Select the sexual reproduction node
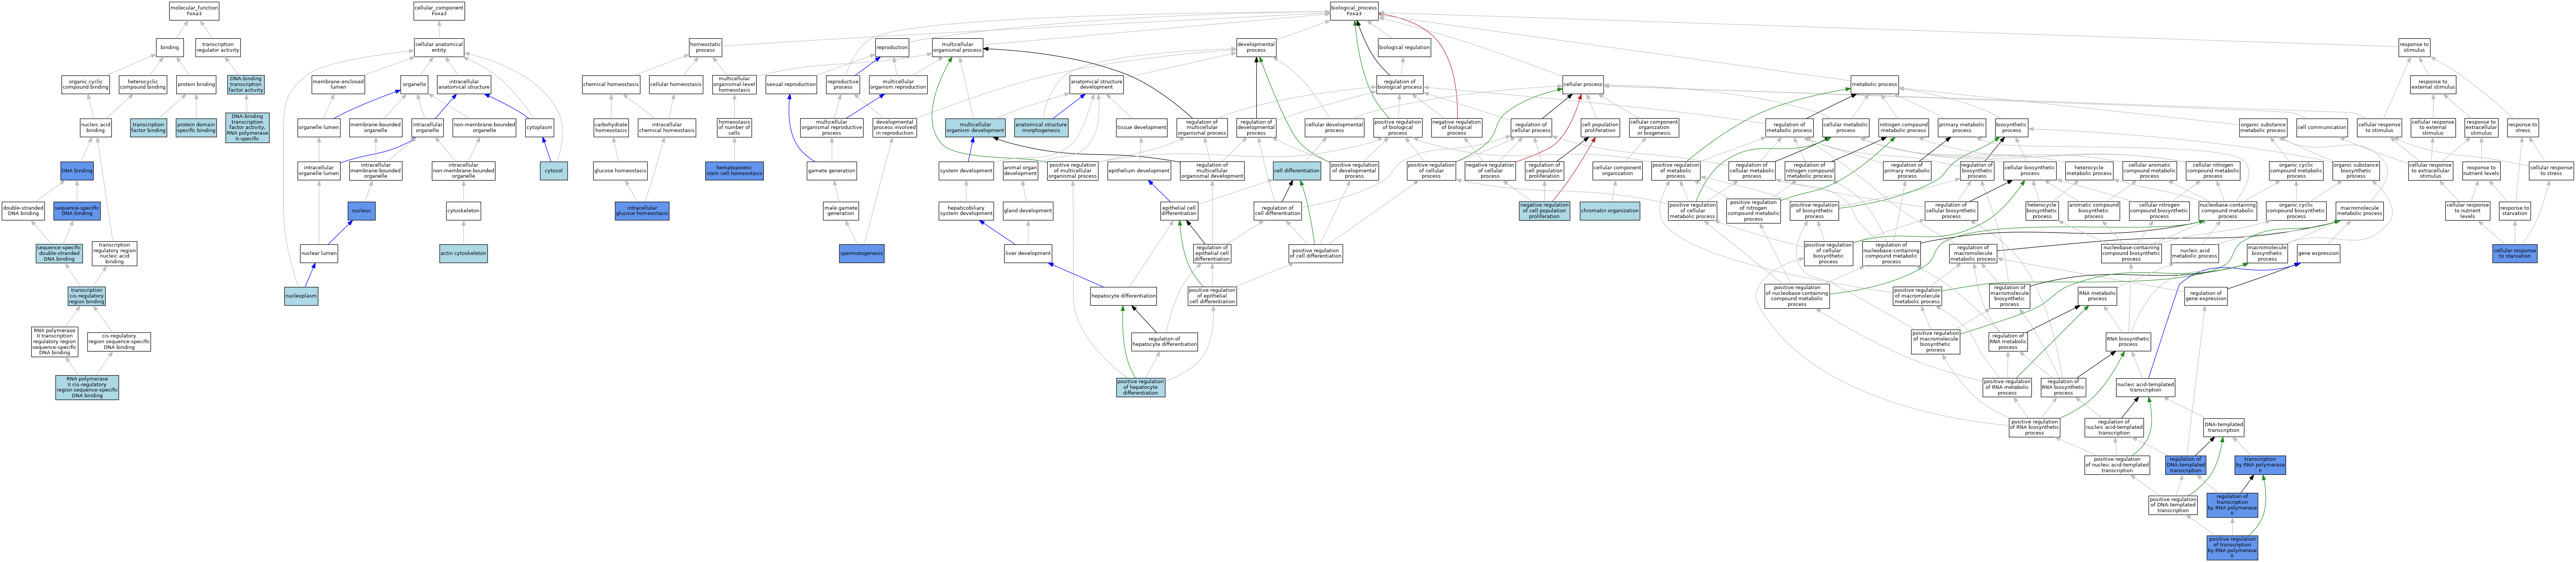This screenshot has width=2576, height=562. pyautogui.click(x=791, y=85)
